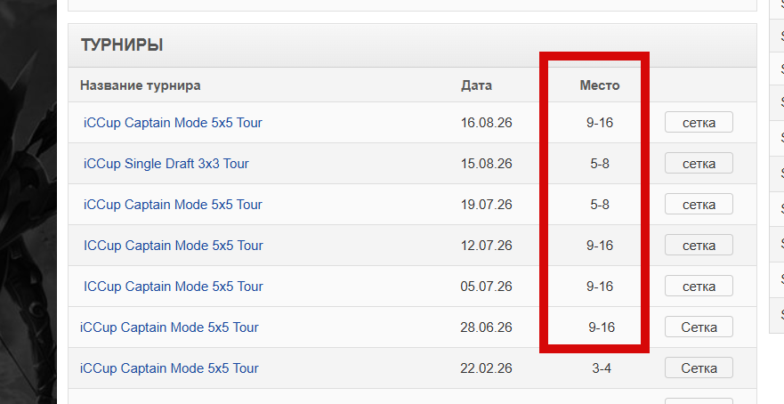Click Сетка button for the 22.02.26 tournament
The height and width of the screenshot is (404, 784).
click(699, 368)
